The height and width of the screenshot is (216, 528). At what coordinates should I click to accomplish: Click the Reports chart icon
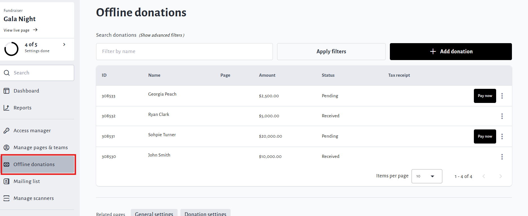6,108
